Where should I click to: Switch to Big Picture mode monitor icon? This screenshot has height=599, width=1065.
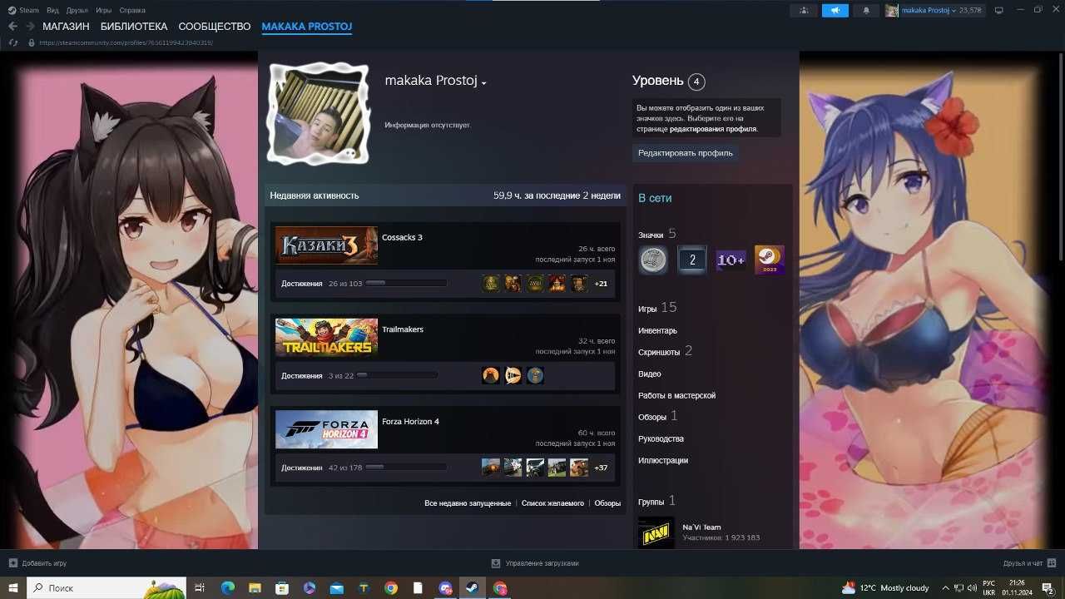999,10
